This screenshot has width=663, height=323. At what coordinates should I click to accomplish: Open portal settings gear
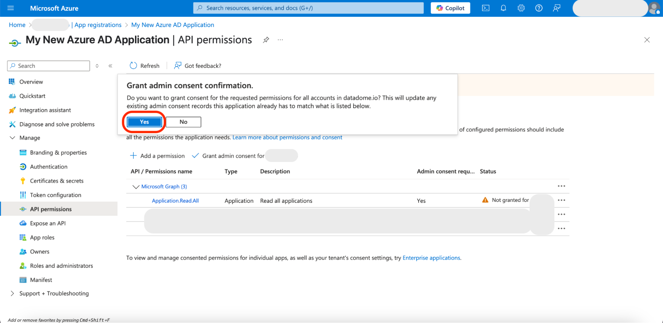pyautogui.click(x=521, y=8)
